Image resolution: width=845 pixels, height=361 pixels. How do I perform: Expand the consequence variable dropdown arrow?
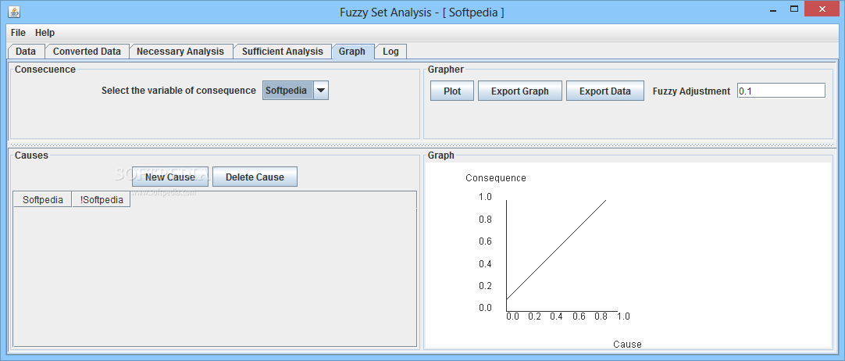pyautogui.click(x=321, y=91)
